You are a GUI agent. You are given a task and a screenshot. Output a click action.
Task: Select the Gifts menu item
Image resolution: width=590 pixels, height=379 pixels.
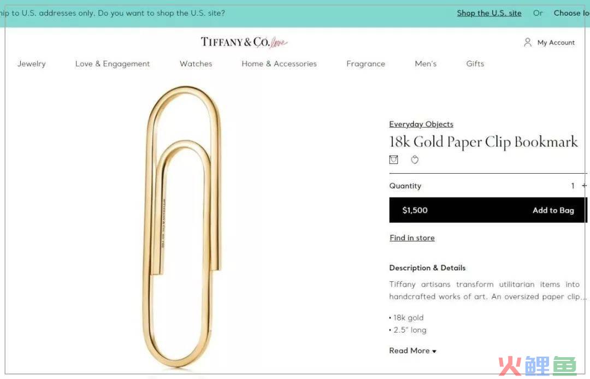coord(475,64)
